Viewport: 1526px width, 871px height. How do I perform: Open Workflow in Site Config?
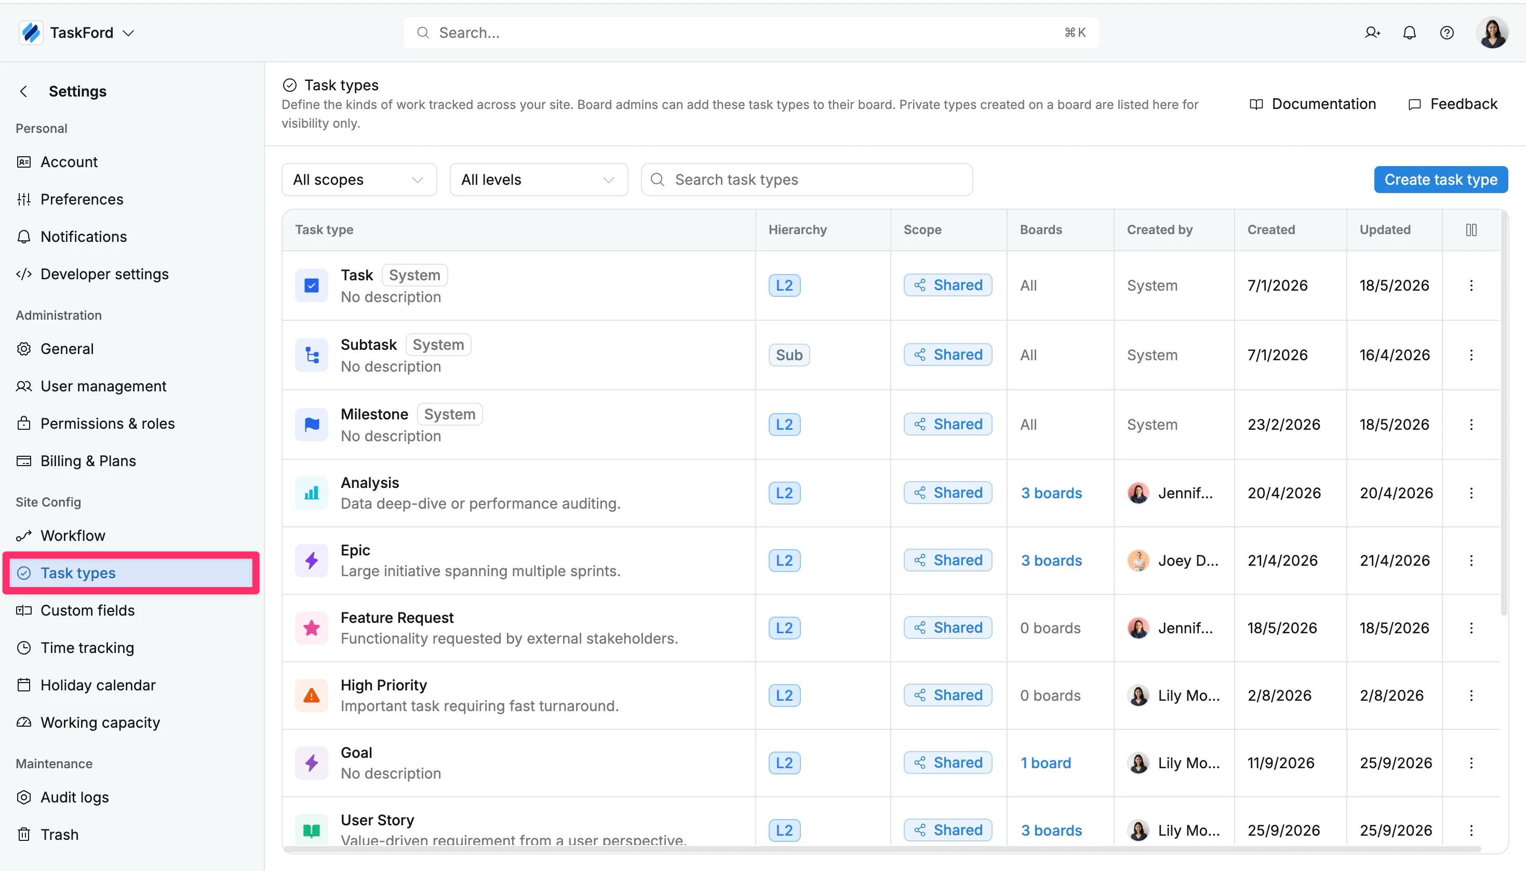click(x=133, y=535)
